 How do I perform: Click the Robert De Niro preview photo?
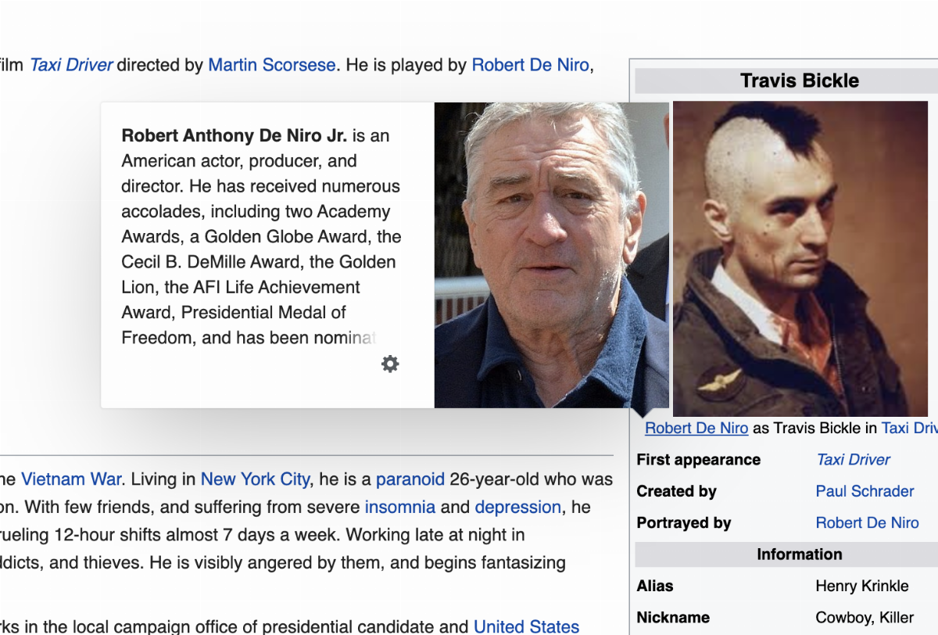pyautogui.click(x=551, y=255)
